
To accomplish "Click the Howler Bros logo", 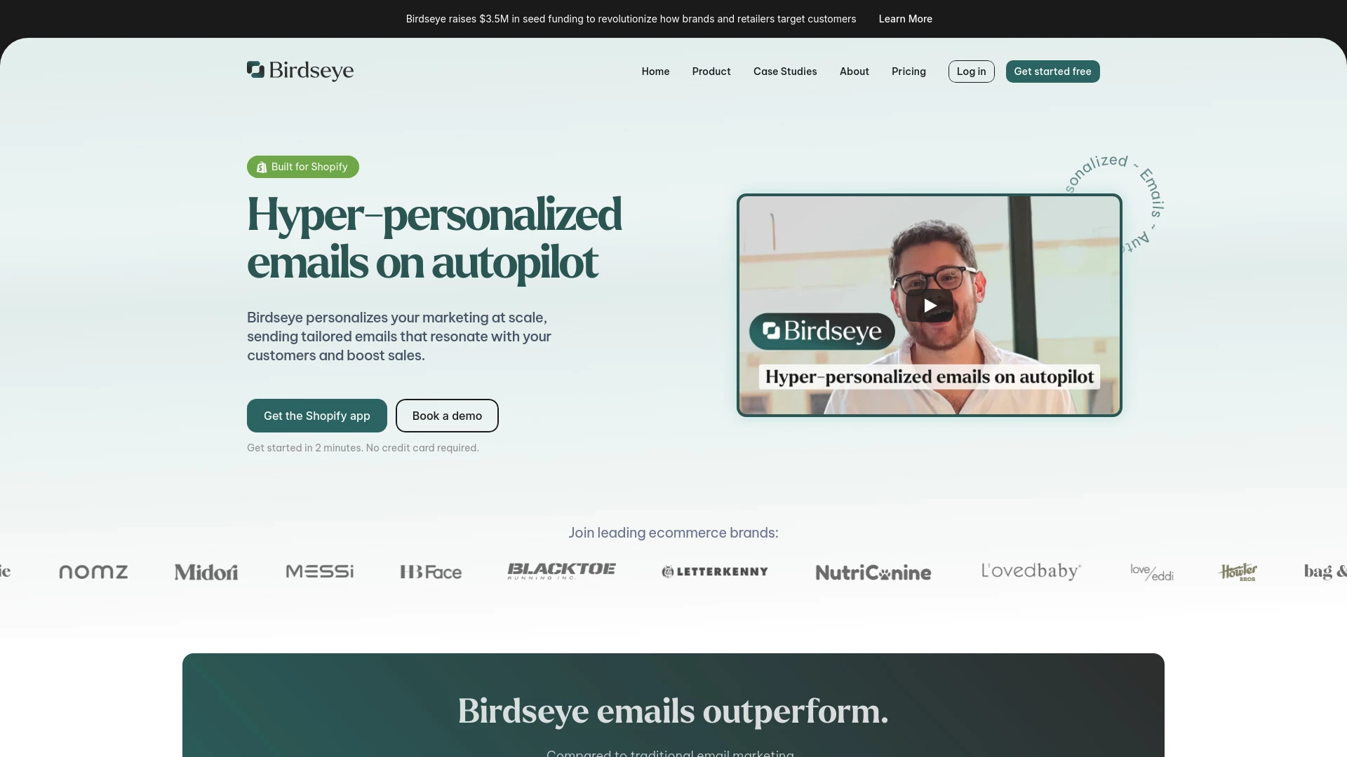I will 1238,572.
